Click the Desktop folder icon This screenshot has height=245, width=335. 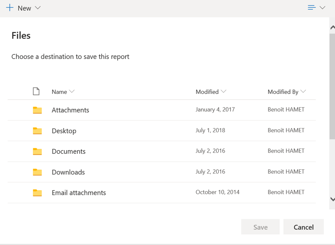(37, 131)
